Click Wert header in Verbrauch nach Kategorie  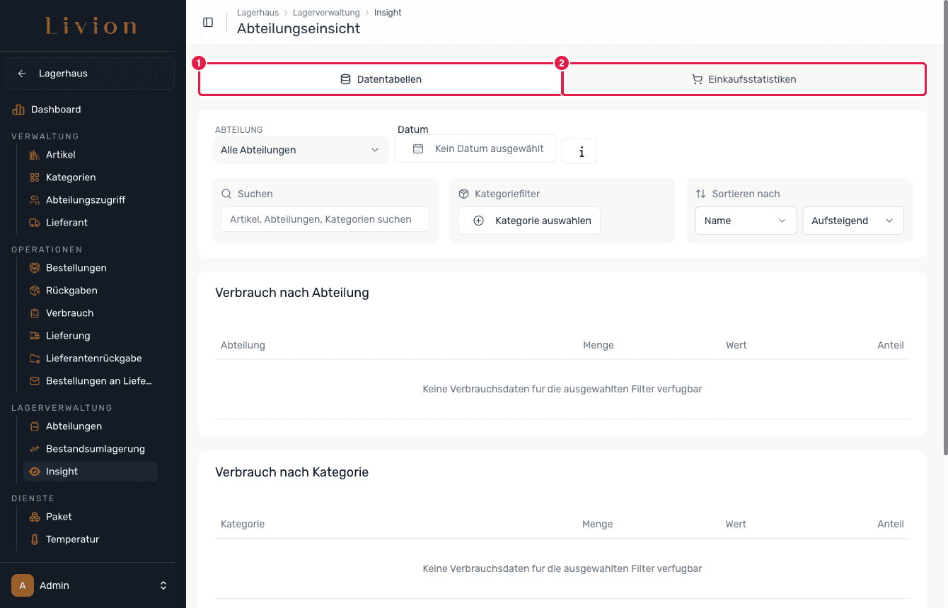pos(736,524)
